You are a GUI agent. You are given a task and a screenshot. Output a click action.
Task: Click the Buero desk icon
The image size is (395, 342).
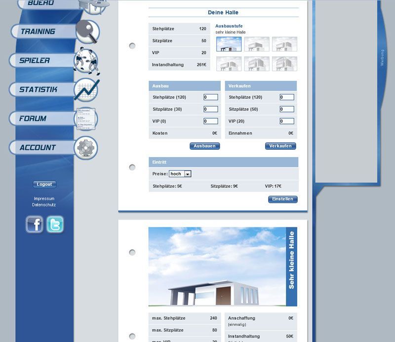click(94, 6)
